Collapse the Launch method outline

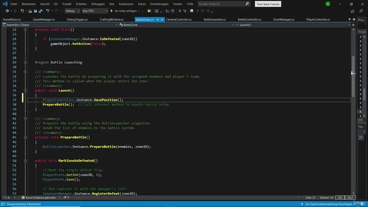25,91
